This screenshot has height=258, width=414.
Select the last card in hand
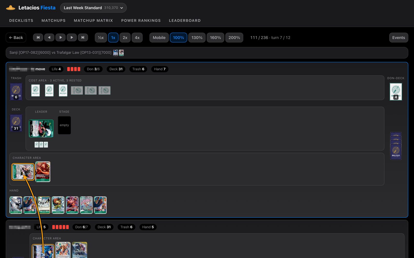click(x=100, y=205)
